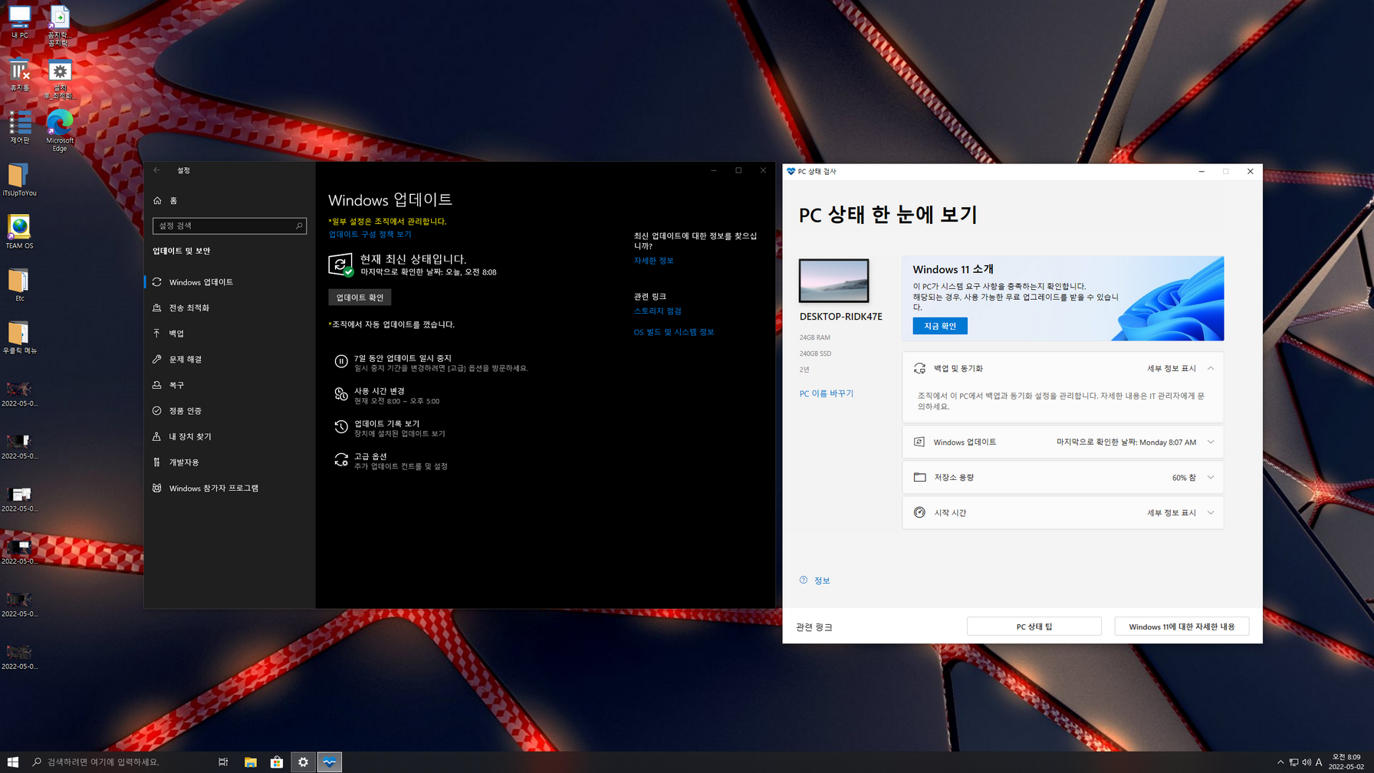Click the PC thumbnail image in PC 상태 검사
Screen dimensions: 1374x773
[834, 281]
